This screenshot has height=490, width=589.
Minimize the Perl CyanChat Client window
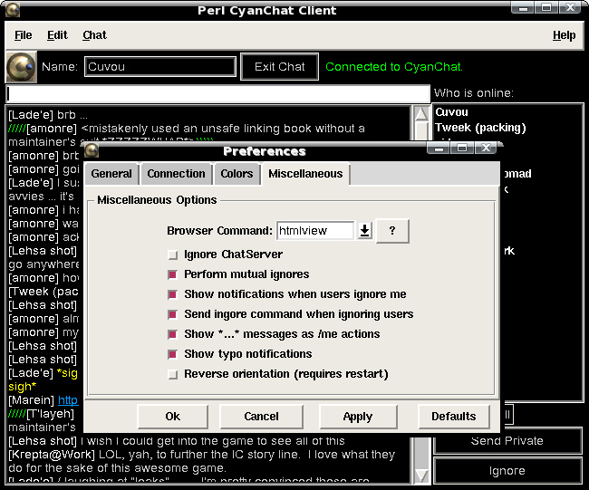(523, 7)
